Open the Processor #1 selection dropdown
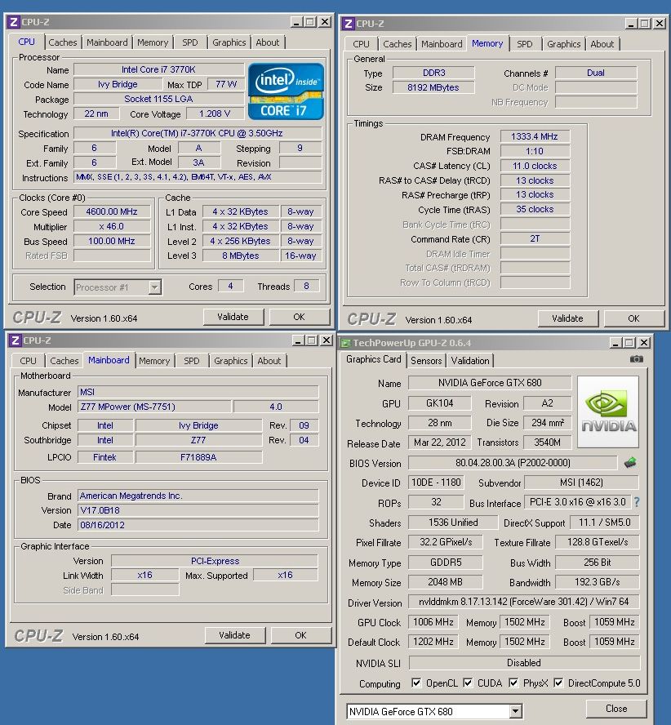The width and height of the screenshot is (671, 725). click(x=155, y=287)
